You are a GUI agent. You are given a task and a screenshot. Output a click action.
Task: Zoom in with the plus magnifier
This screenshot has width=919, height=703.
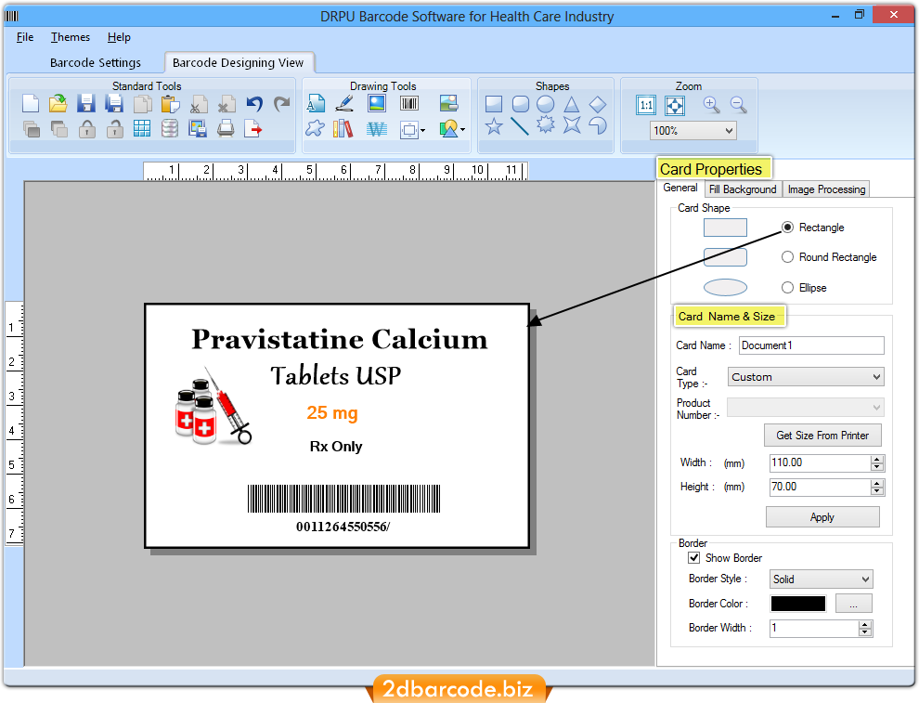(711, 105)
